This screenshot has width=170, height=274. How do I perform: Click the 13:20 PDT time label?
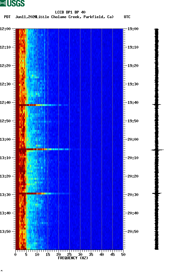point(5,176)
